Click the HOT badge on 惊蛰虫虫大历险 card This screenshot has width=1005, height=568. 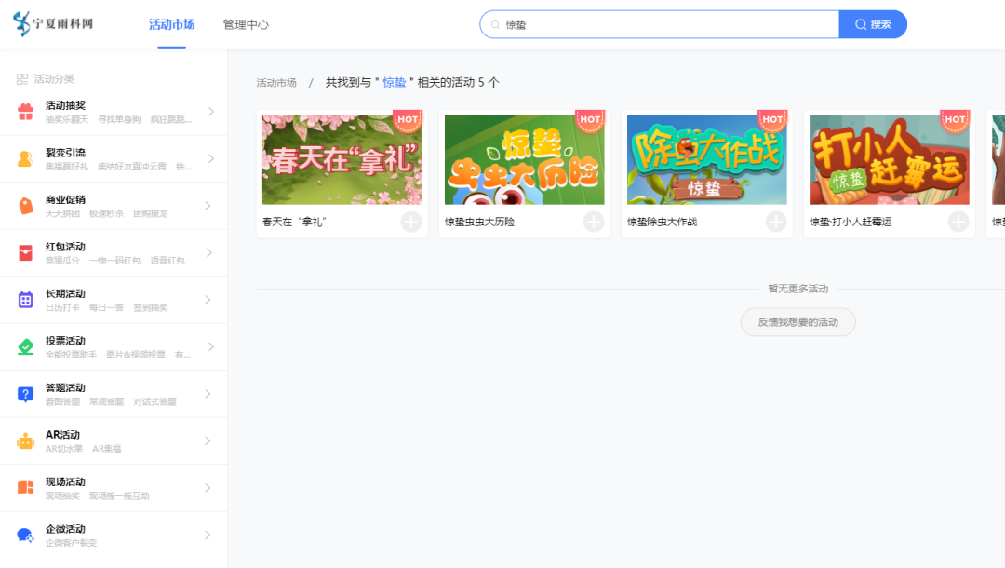pyautogui.click(x=590, y=120)
